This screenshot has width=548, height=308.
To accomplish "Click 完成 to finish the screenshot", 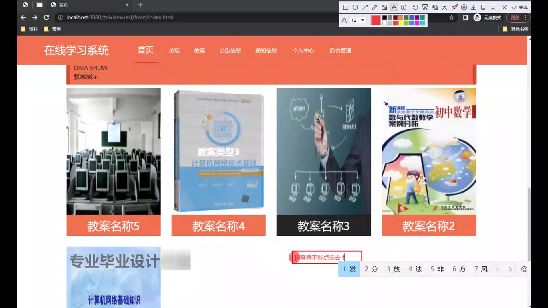I will click(519, 7).
